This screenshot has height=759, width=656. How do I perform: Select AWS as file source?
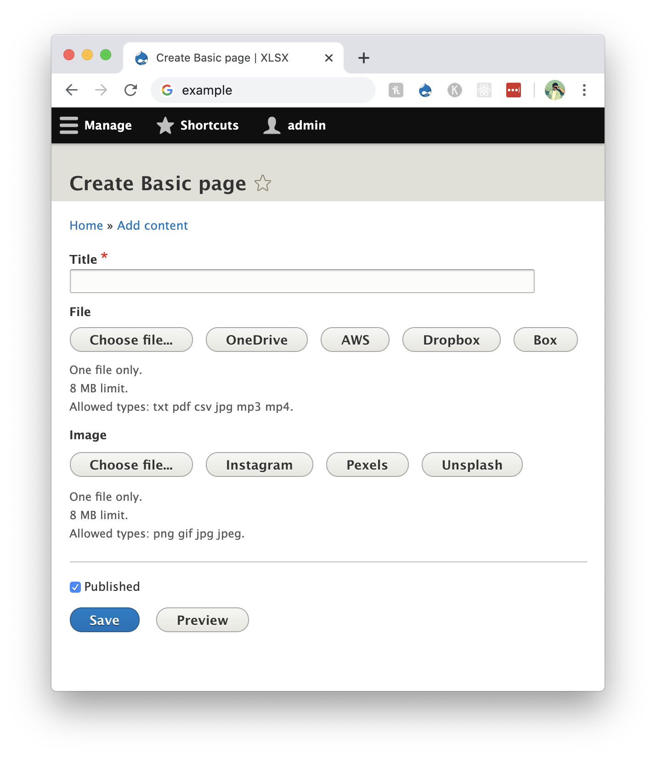click(355, 340)
